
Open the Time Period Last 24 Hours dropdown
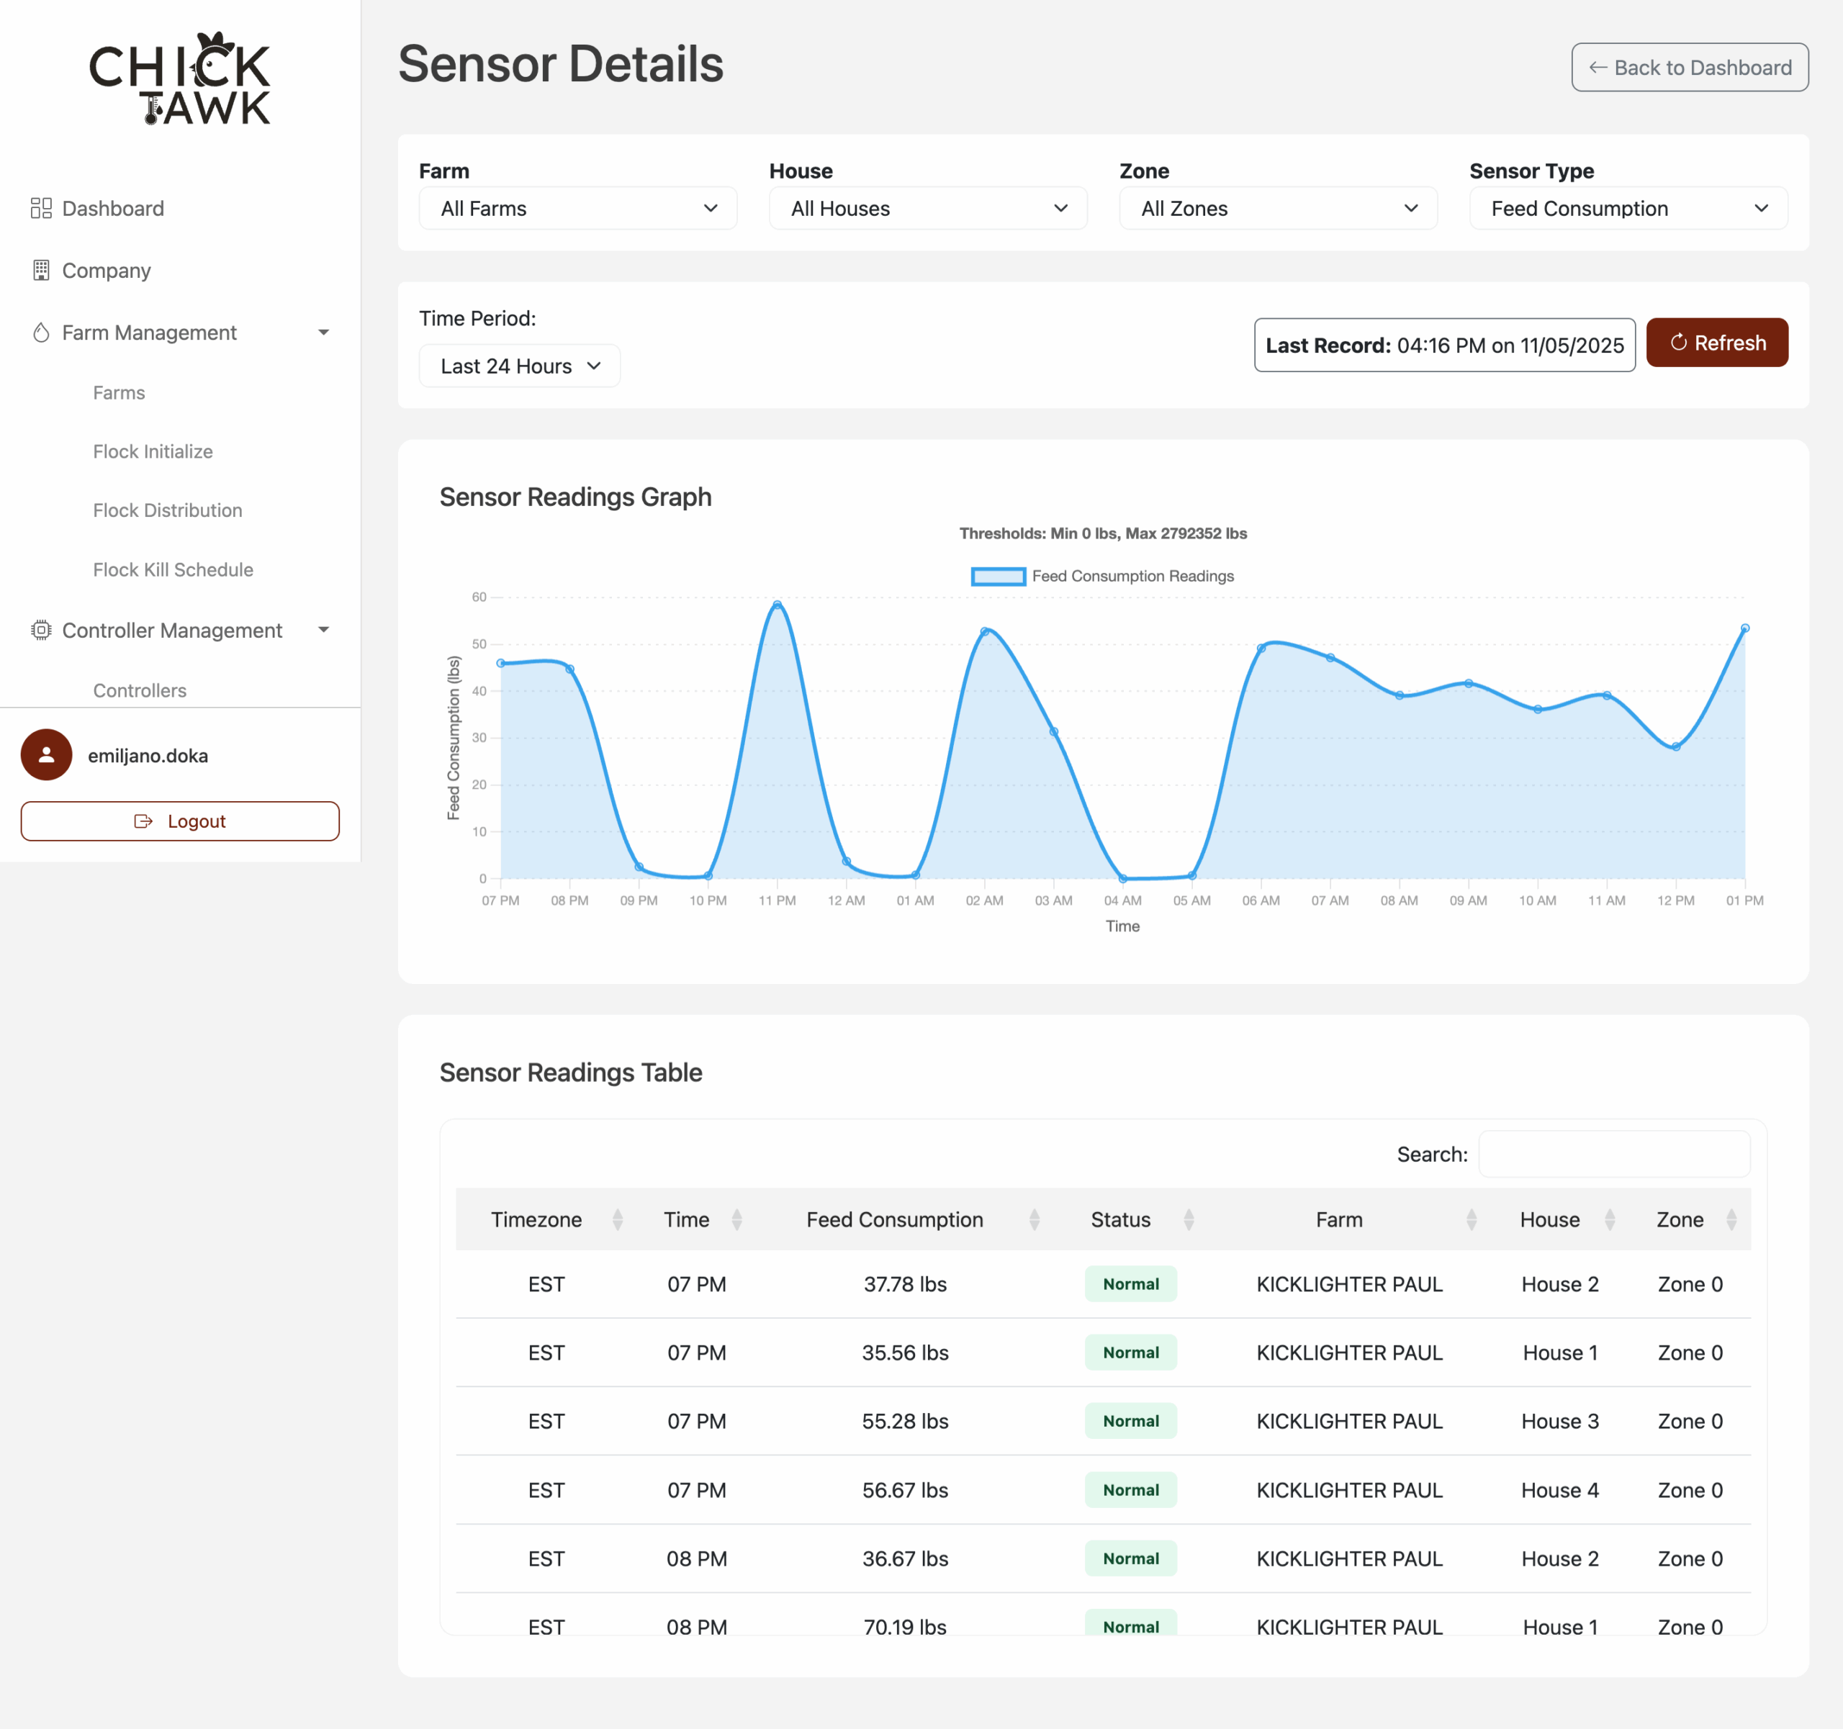point(519,366)
